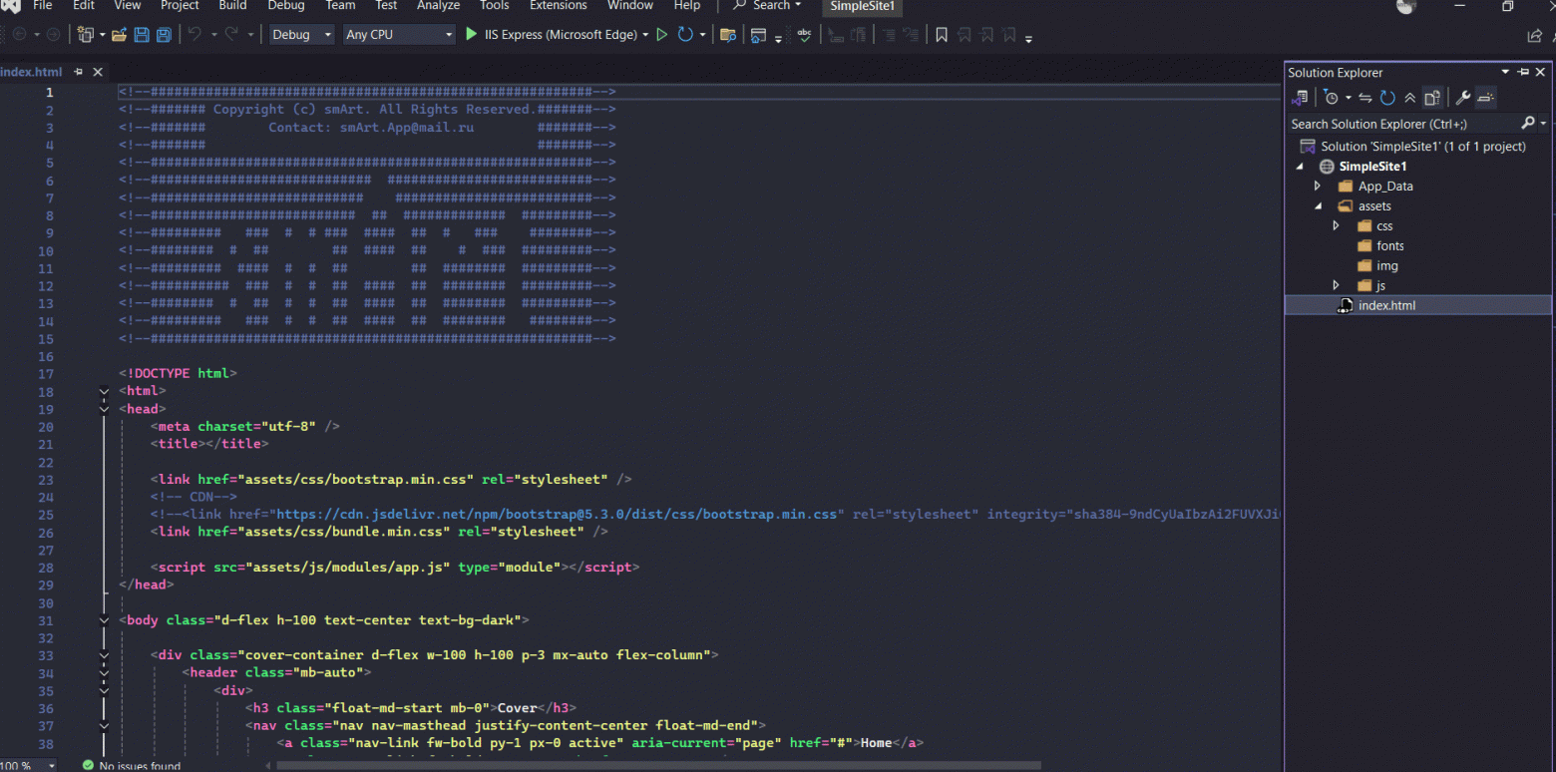
Task: Open the Debug menu
Action: click(x=285, y=6)
